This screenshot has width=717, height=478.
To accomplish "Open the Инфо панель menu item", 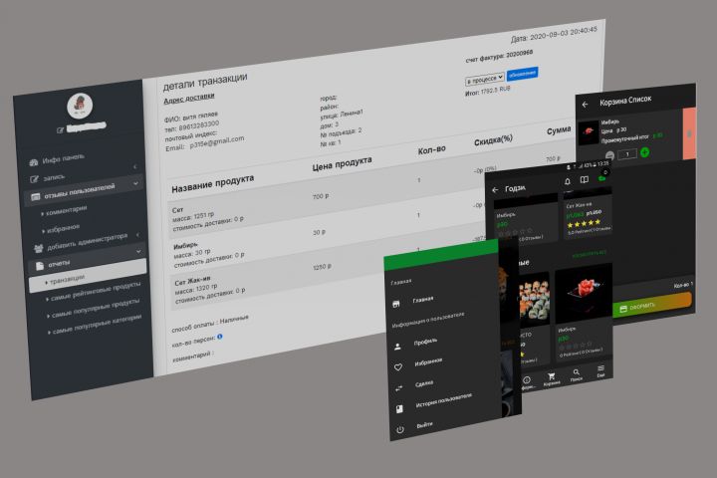I will coord(63,158).
